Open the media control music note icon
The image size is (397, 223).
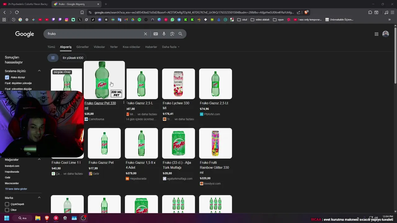click(x=386, y=12)
